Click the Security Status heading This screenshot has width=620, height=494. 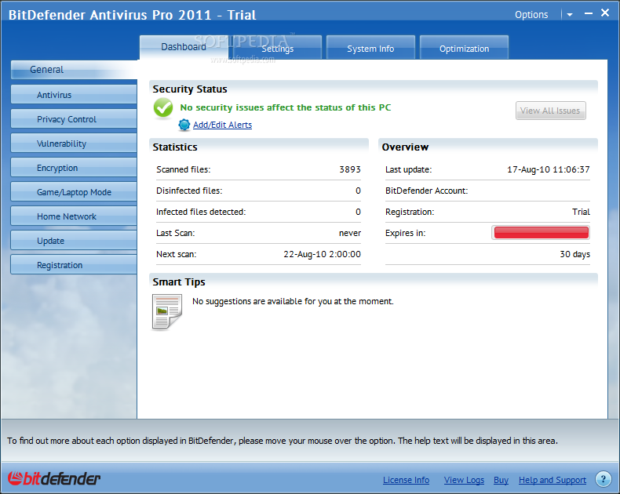pos(190,89)
